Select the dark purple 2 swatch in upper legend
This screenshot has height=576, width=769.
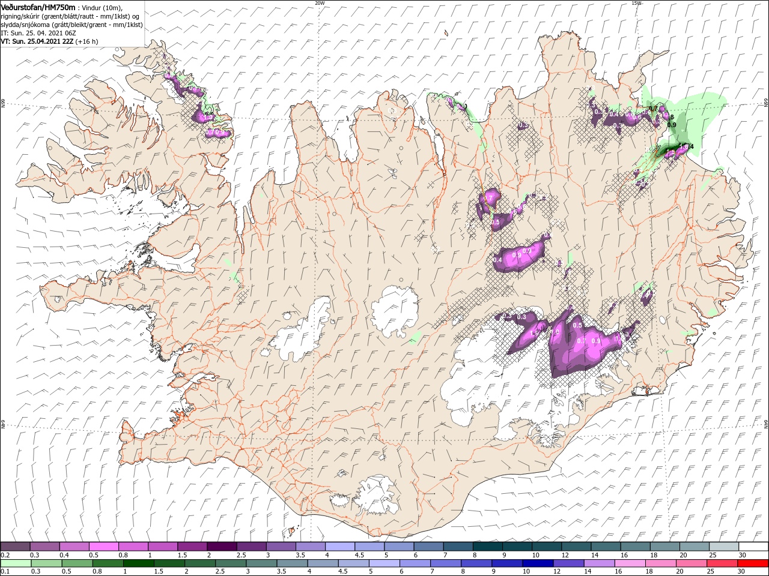(x=221, y=547)
